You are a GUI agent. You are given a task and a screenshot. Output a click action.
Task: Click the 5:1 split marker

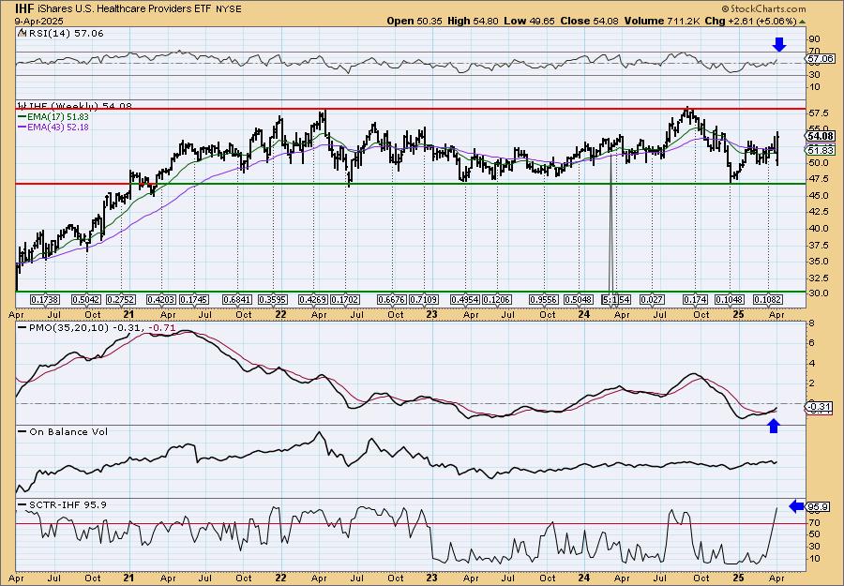[609, 300]
